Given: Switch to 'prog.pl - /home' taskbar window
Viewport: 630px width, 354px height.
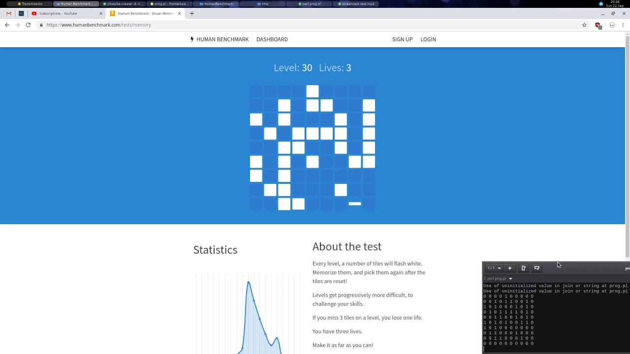Looking at the screenshot, I should coord(170,4).
